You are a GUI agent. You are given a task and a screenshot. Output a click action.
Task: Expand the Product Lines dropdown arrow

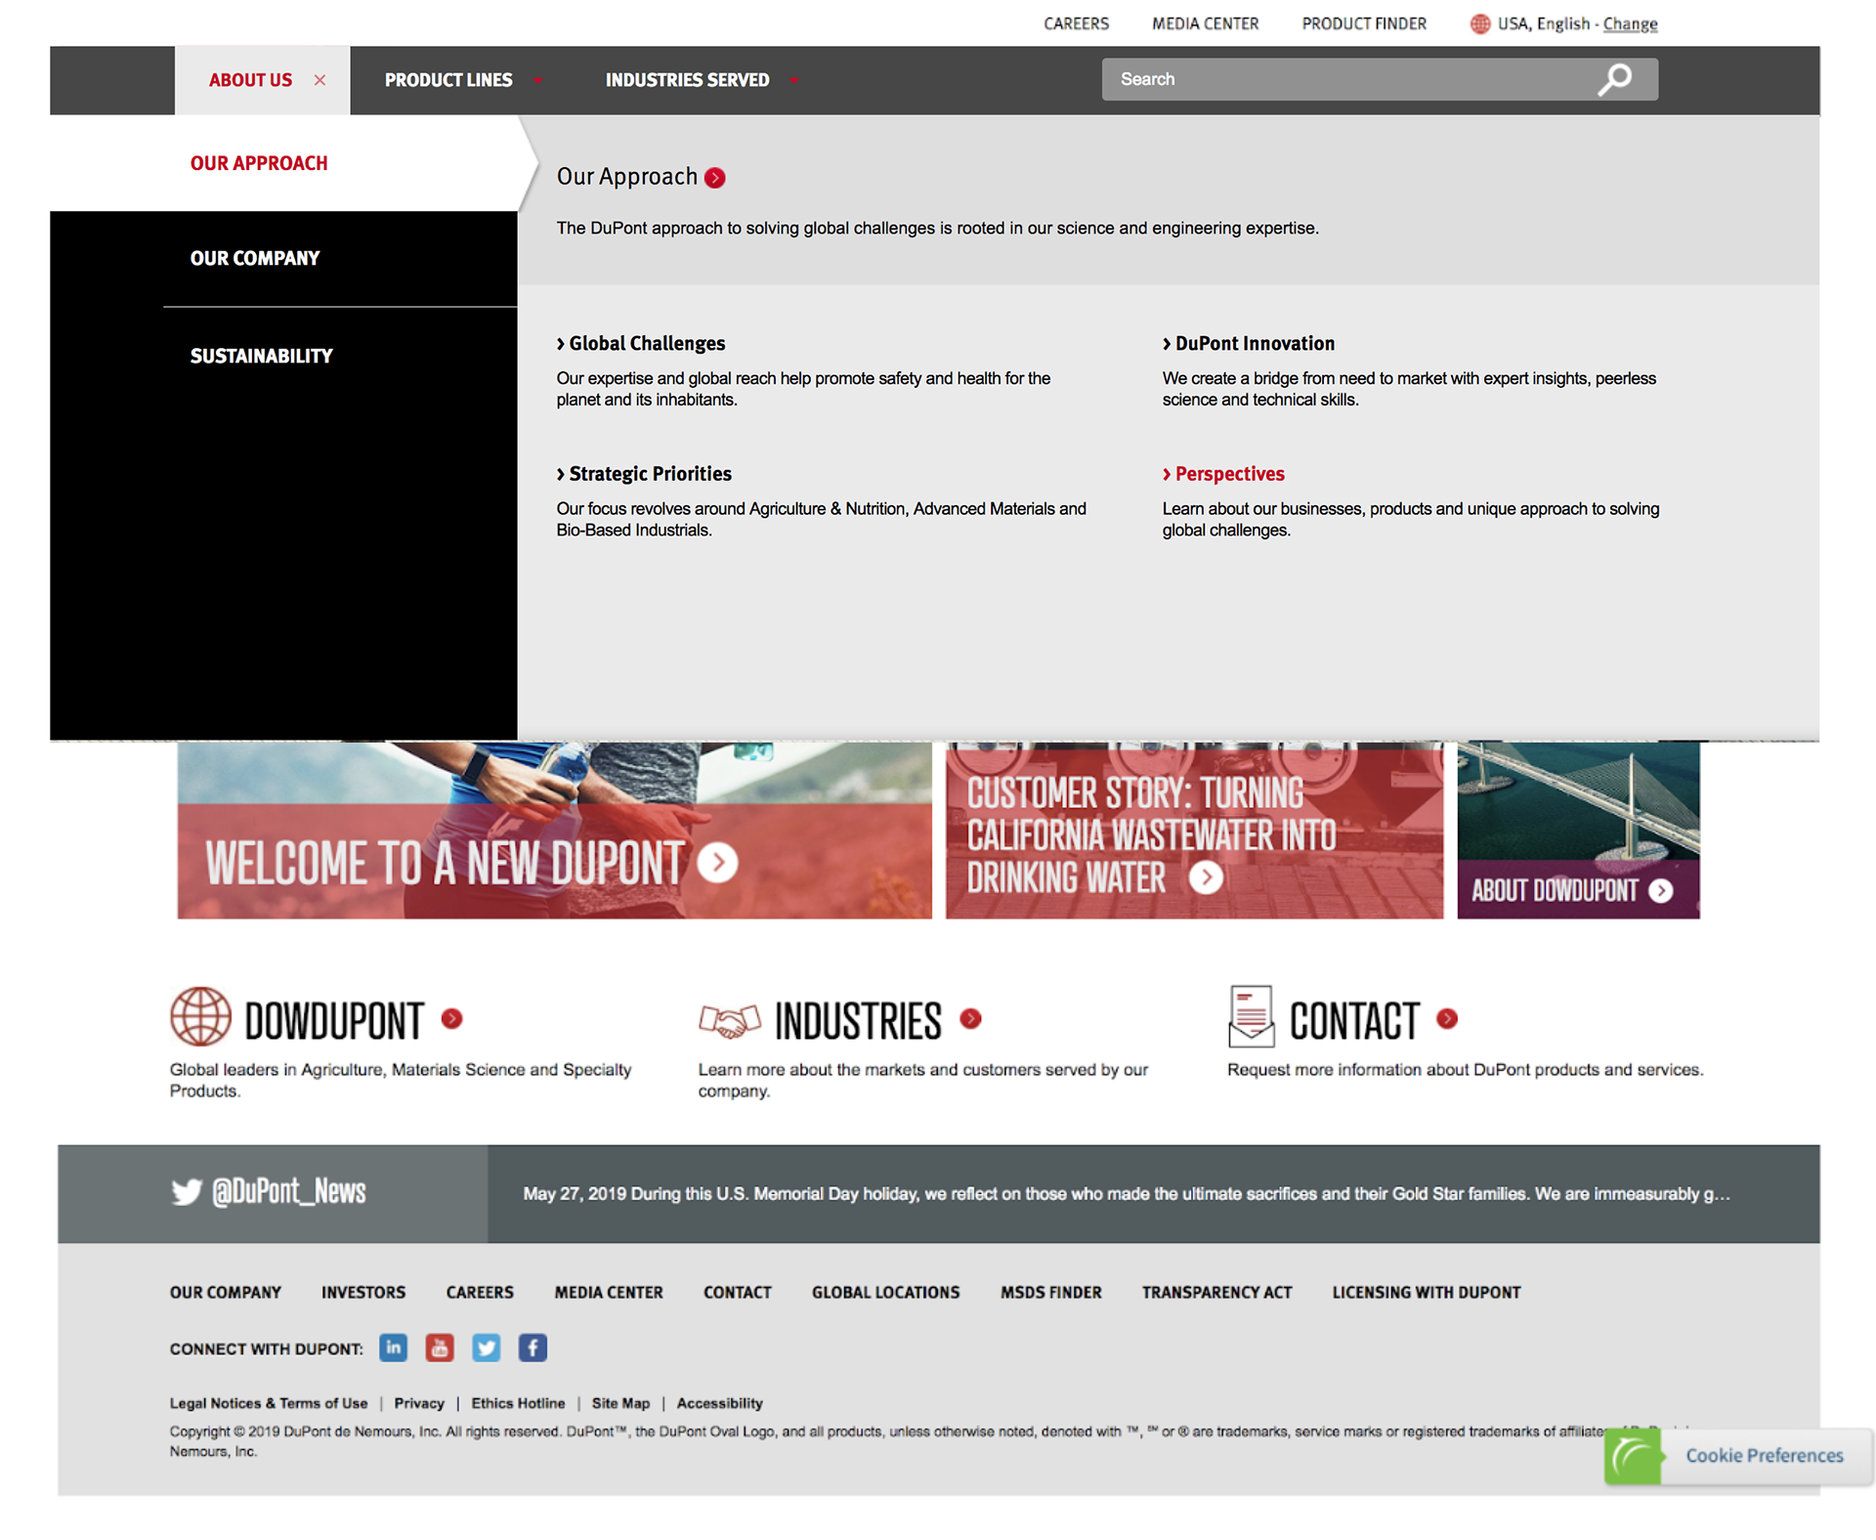(537, 80)
